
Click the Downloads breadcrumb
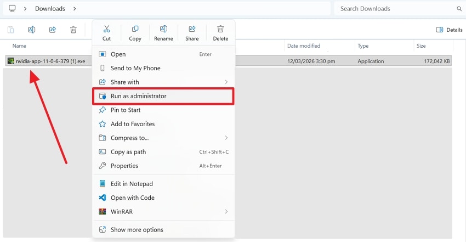point(50,9)
